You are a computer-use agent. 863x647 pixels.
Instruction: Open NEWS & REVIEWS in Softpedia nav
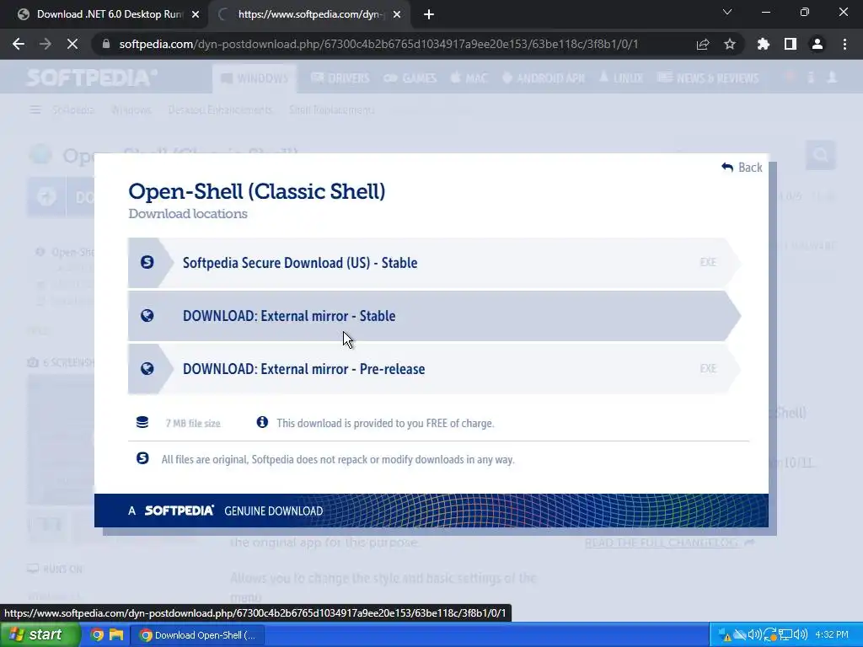click(708, 78)
